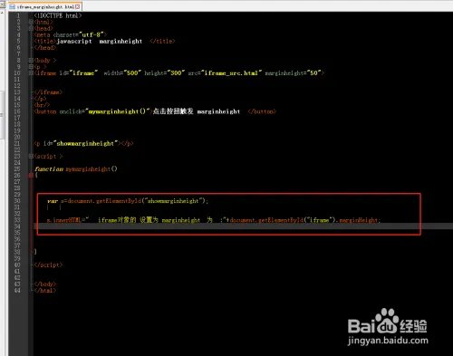Collapse the body tag fold on line 8
The image size is (453, 356).
[x=31, y=61]
